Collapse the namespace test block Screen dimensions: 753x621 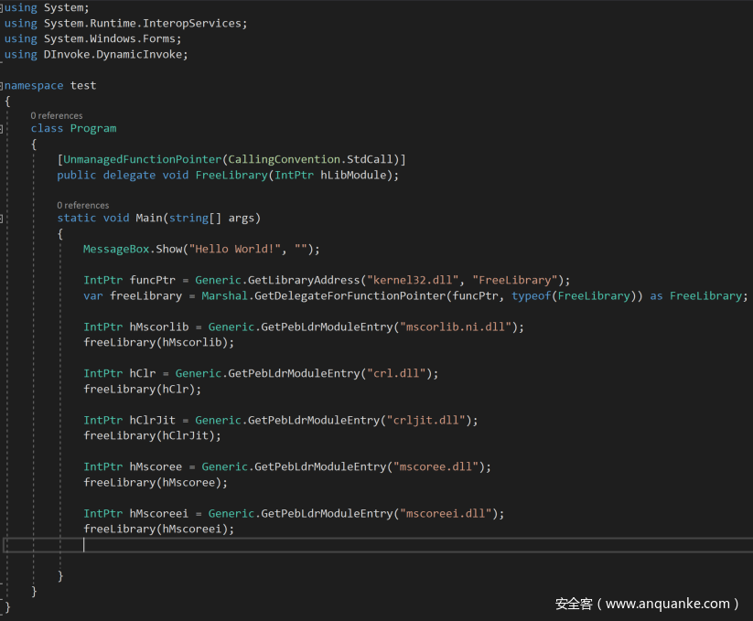point(3,85)
